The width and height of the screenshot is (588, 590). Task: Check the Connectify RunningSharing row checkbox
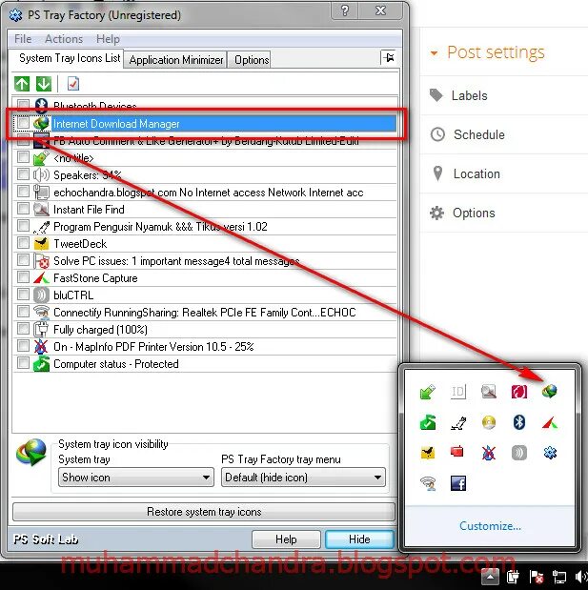pos(23,311)
